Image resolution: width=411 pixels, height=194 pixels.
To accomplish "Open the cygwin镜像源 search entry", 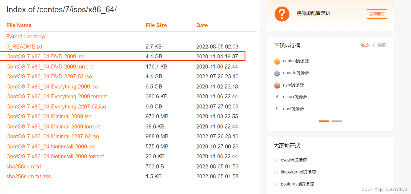I will pyautogui.click(x=294, y=160).
